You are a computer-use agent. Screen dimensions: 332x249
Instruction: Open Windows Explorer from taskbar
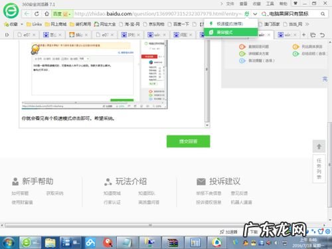click(50, 243)
